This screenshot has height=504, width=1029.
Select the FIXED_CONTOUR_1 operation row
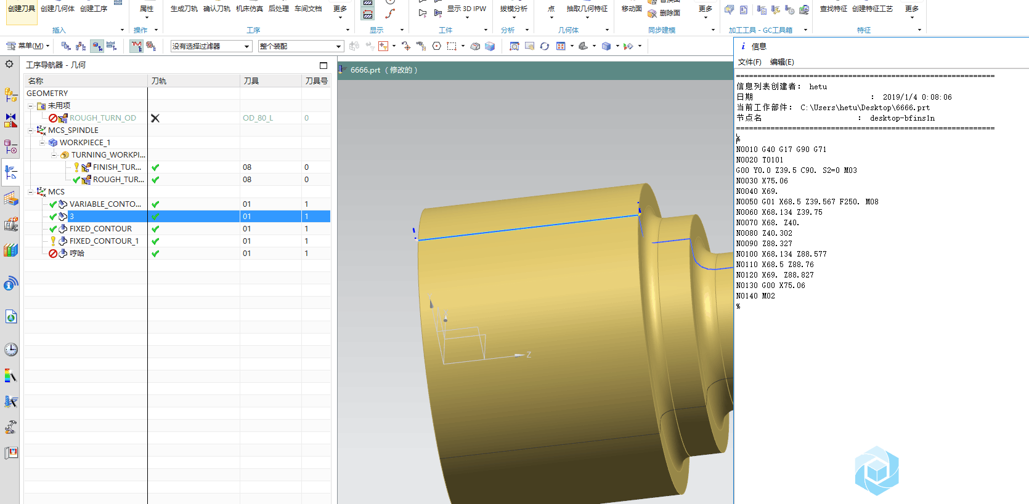[177, 241]
